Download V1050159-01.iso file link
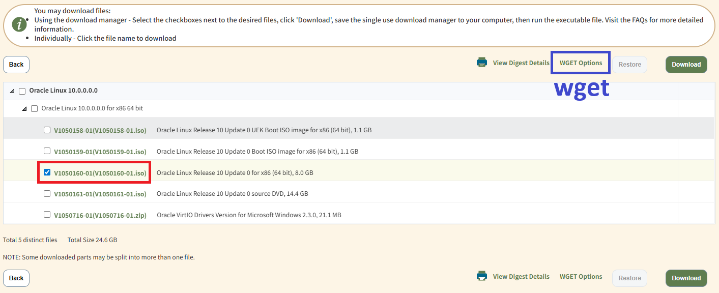719x293 pixels. (100, 152)
